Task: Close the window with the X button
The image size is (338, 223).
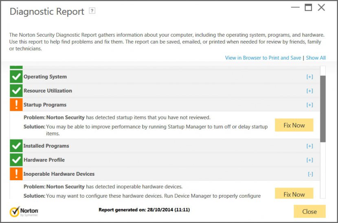Action: (x=321, y=8)
